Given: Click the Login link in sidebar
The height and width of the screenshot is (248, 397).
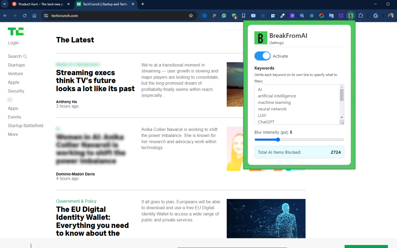Looking at the screenshot, I should [13, 43].
